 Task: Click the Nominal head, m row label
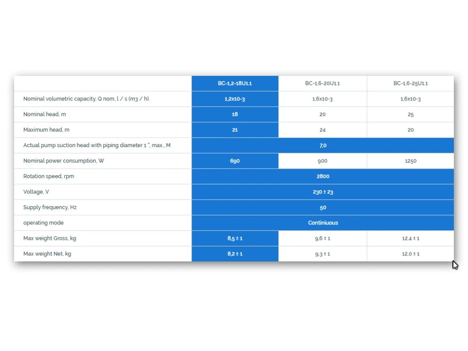click(44, 114)
